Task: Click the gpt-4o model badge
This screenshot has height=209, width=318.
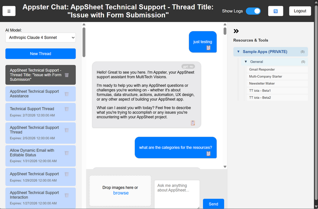Action: click(188, 66)
